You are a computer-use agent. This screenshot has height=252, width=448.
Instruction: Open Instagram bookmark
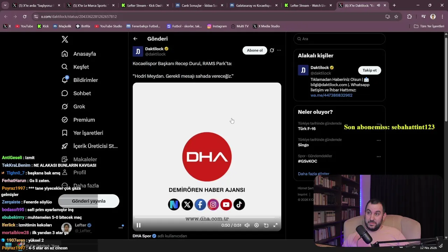pos(217,26)
